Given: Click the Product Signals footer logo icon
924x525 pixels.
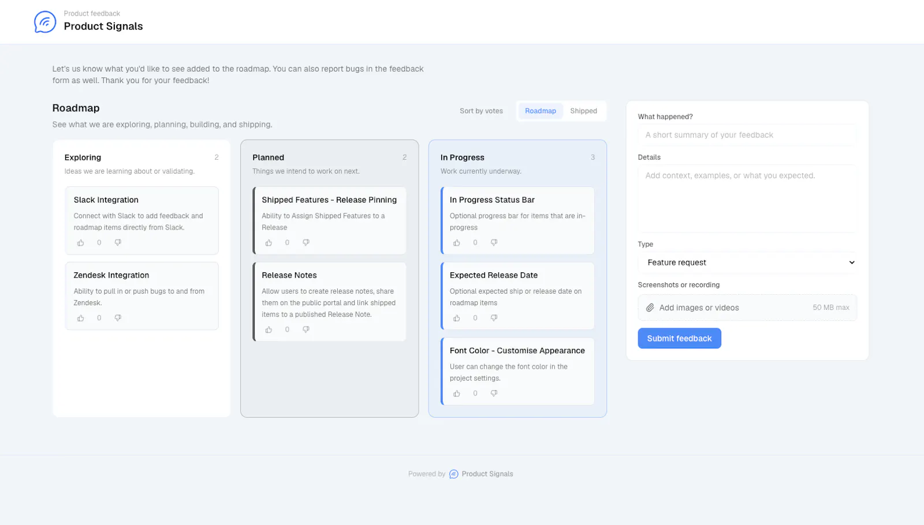Looking at the screenshot, I should (454, 474).
